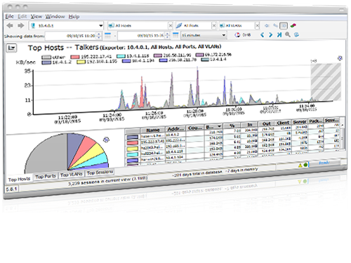Open the 15 minutes range dropdown
351x263 pixels.
(x=204, y=35)
